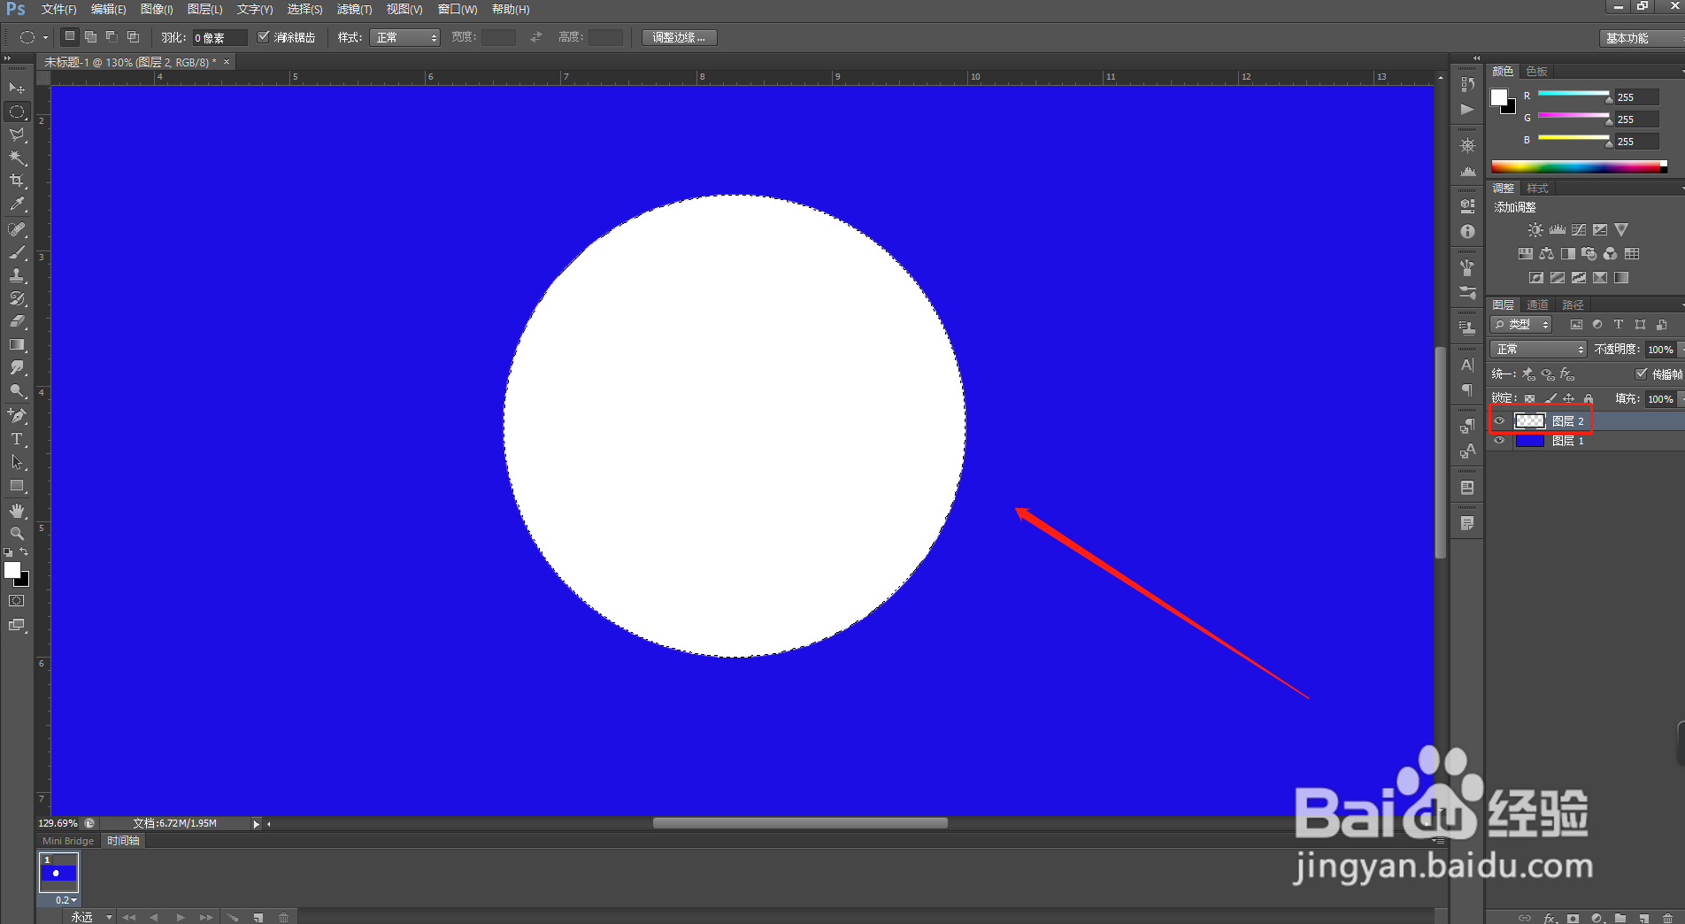Select the Brush tool
The width and height of the screenshot is (1685, 924).
coord(17,252)
